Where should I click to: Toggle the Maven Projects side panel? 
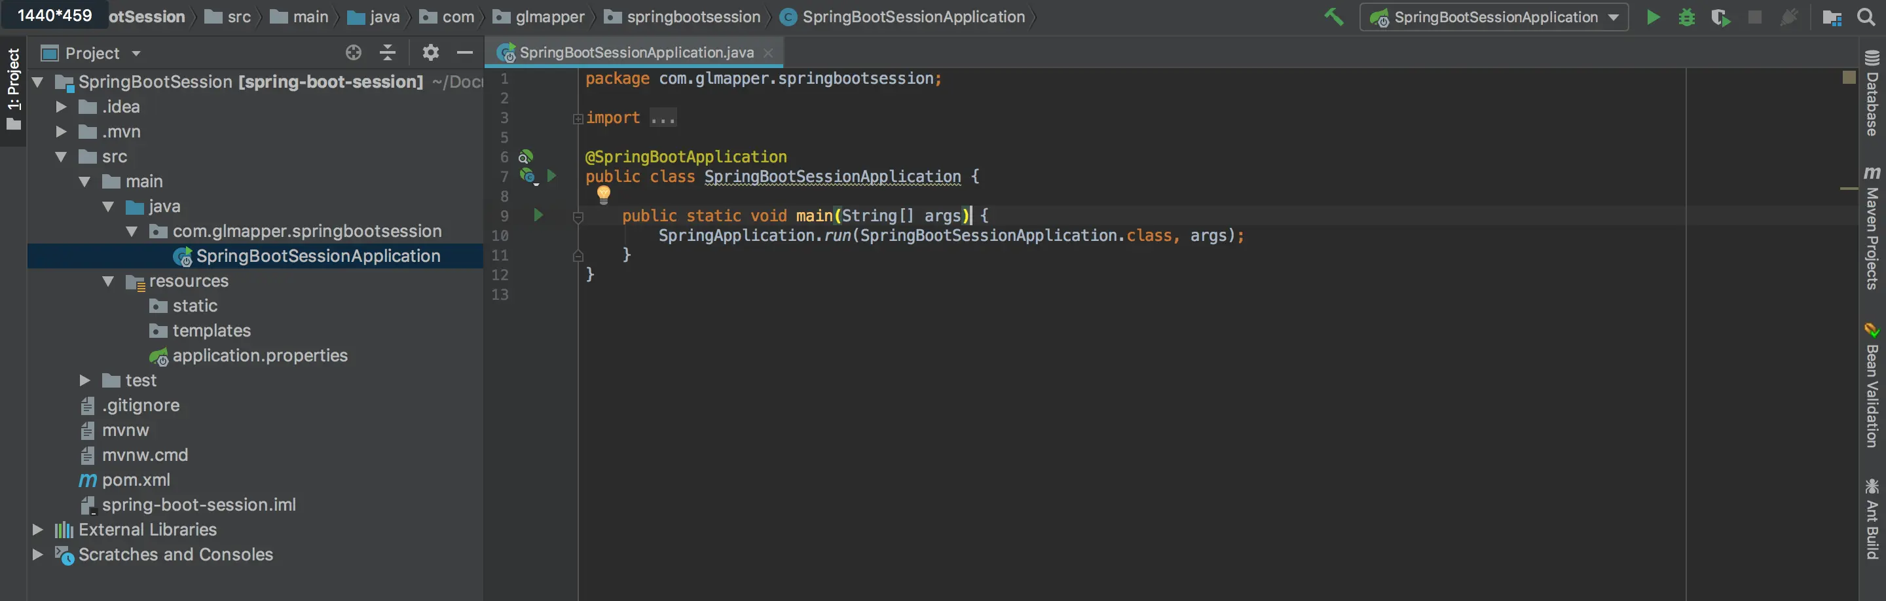point(1872,227)
